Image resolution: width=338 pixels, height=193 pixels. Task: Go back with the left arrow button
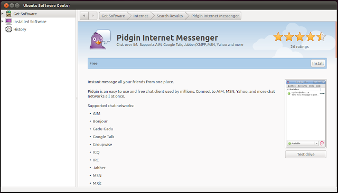[x=84, y=16]
